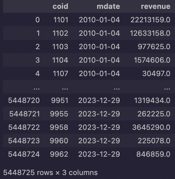Click the revenue column header
Viewport: 175px width, 179px height.
(x=155, y=6)
